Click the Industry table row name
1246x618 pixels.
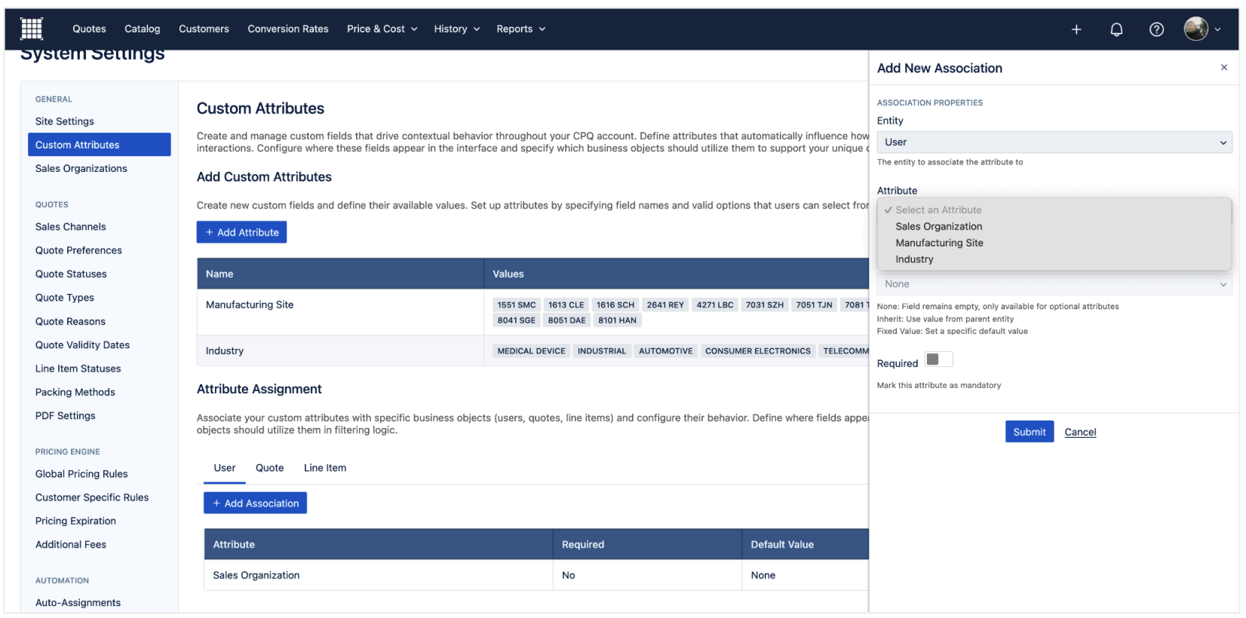tap(225, 350)
